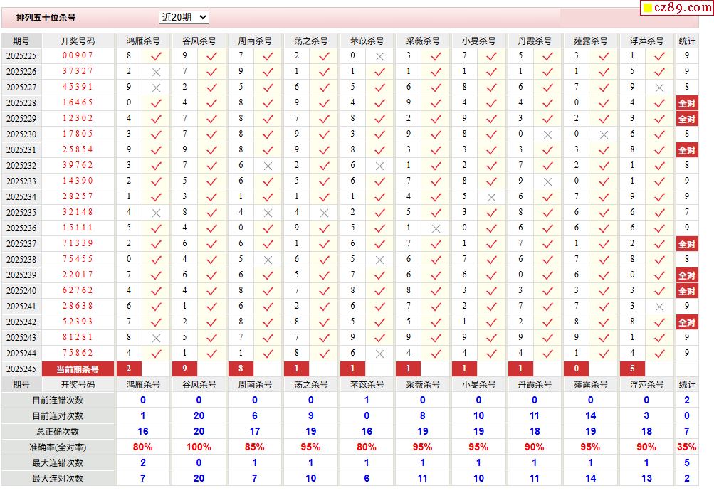
Task: Click the 最大连对次数 row label
Action: (58, 479)
